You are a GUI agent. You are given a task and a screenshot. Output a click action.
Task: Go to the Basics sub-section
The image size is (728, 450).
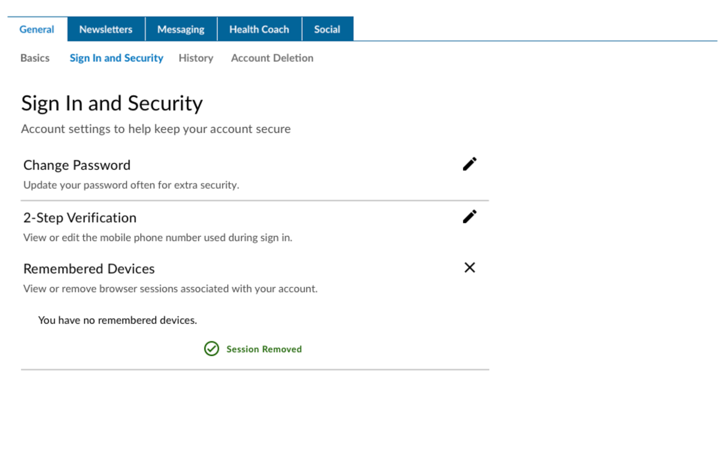35,58
